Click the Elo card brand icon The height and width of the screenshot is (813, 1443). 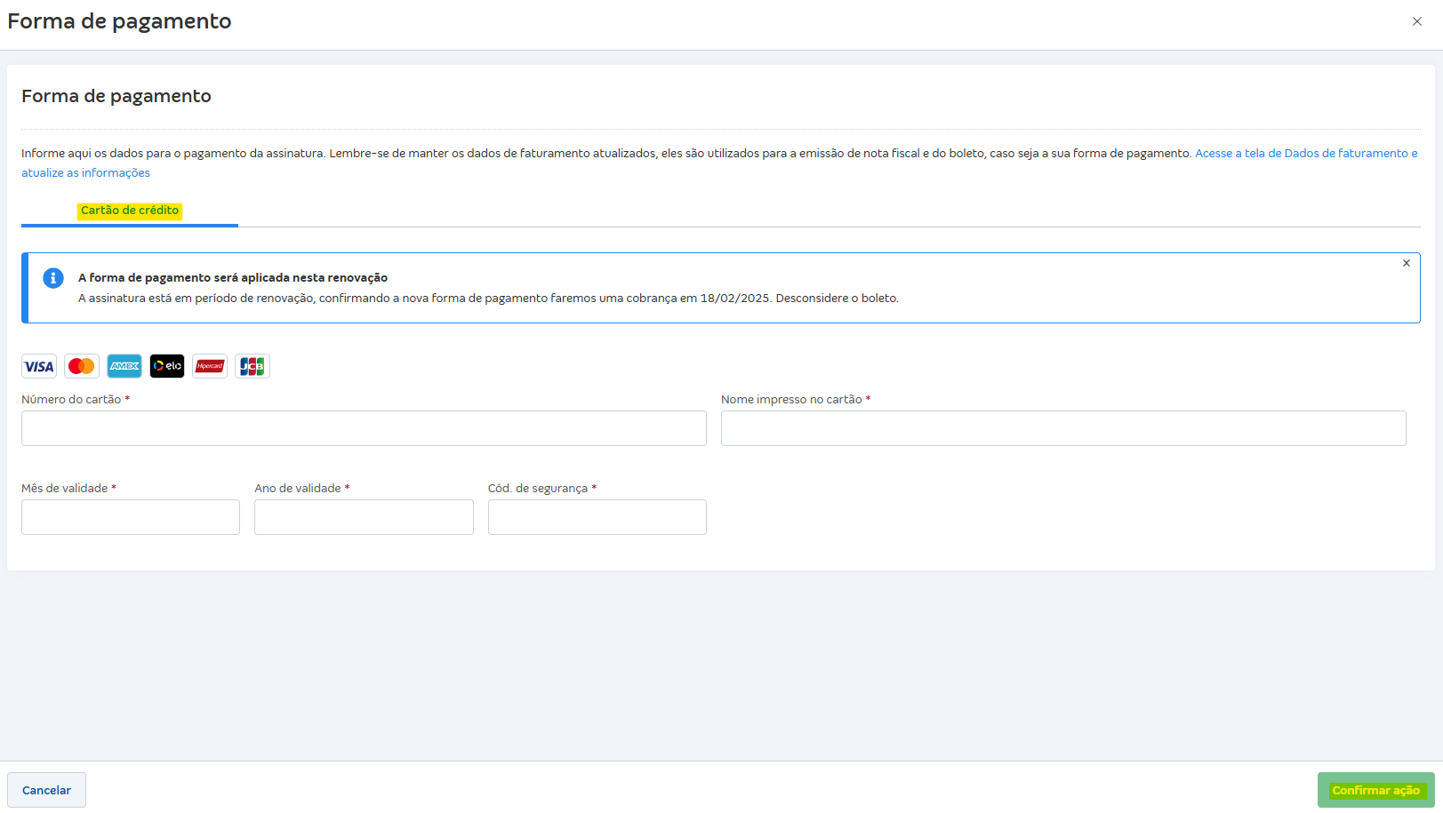pyautogui.click(x=167, y=366)
